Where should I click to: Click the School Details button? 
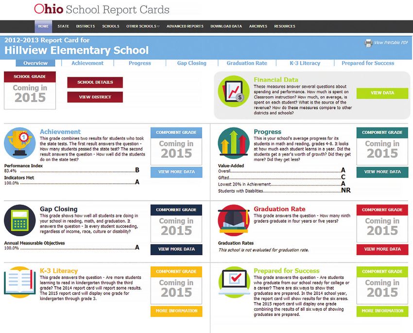(x=95, y=83)
